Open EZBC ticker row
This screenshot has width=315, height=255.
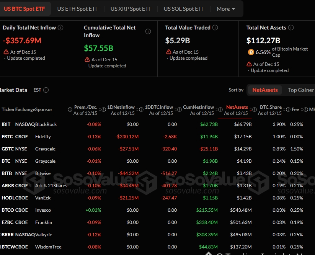(x=7, y=222)
